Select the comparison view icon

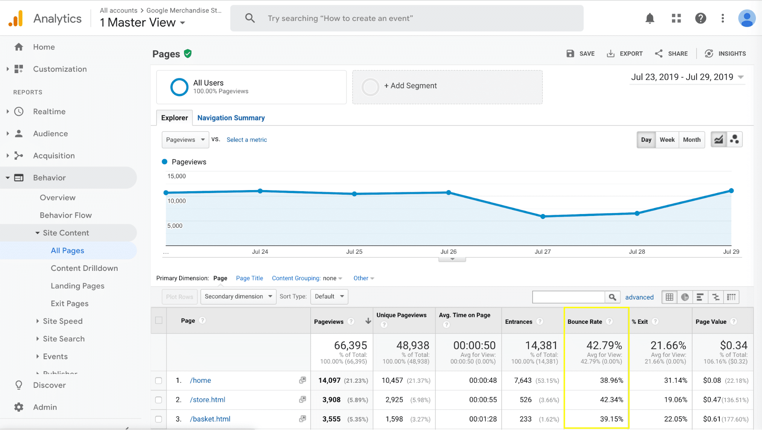716,297
